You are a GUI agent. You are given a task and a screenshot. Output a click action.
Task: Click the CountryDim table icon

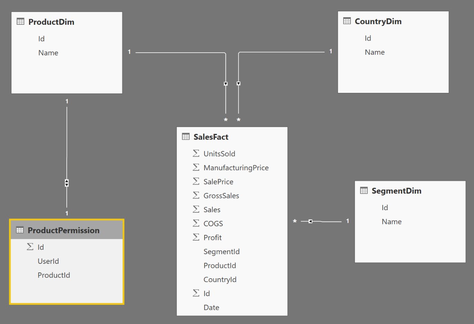point(347,21)
